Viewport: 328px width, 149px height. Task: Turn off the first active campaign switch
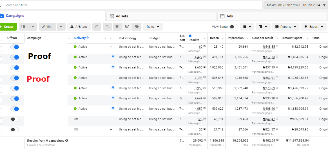[x=15, y=47]
